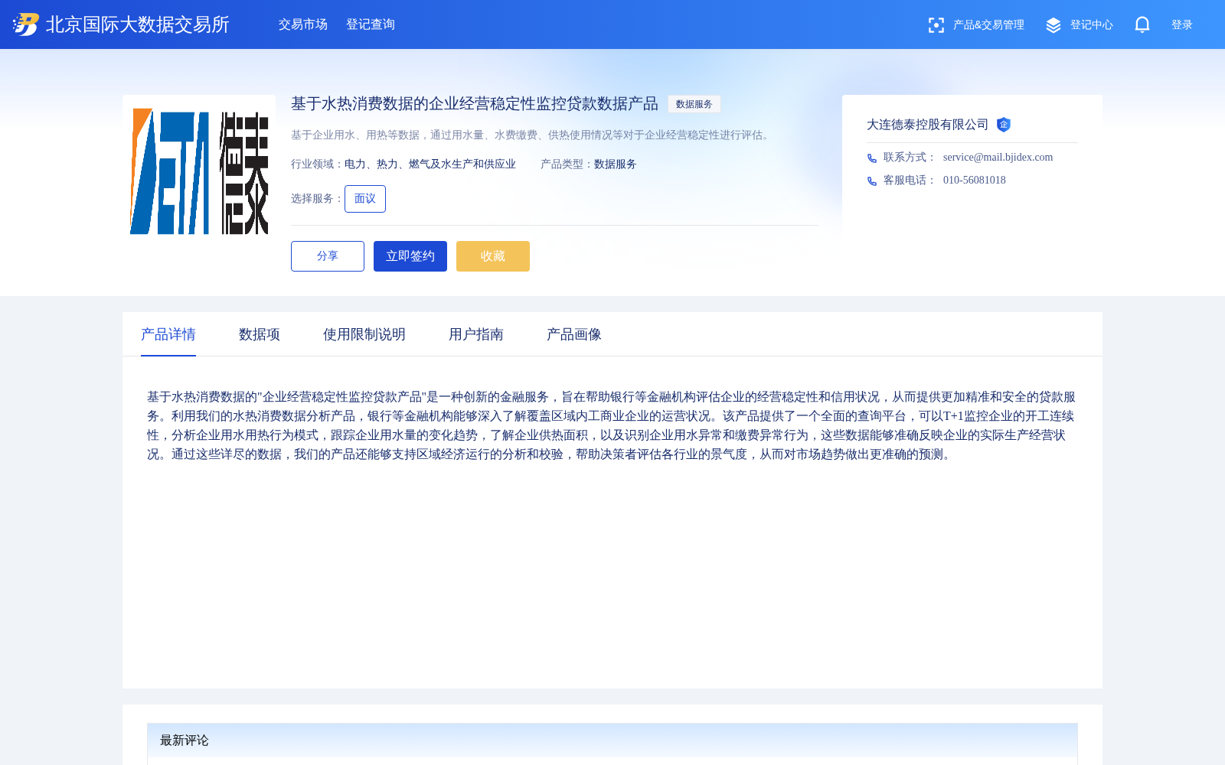The height and width of the screenshot is (765, 1225).
Task: Switch to the 数据项 tab
Action: click(x=260, y=334)
